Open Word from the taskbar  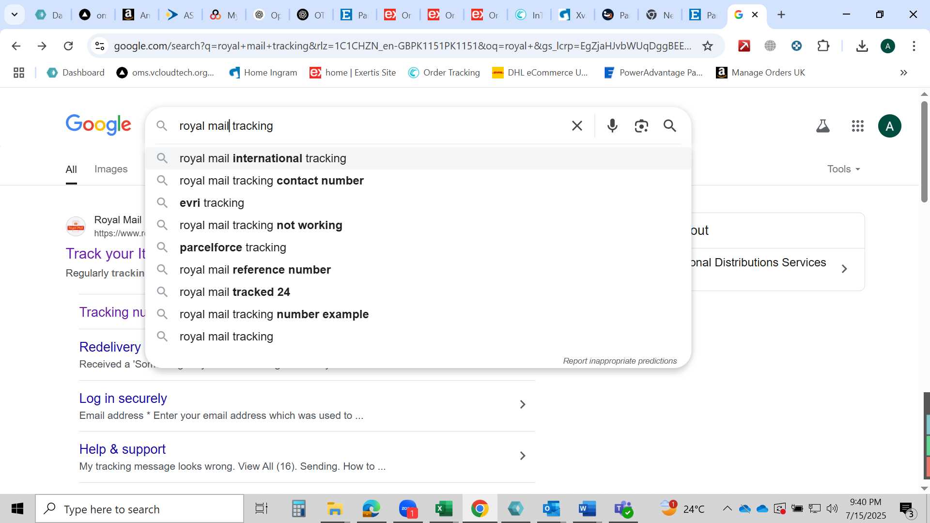click(x=587, y=508)
